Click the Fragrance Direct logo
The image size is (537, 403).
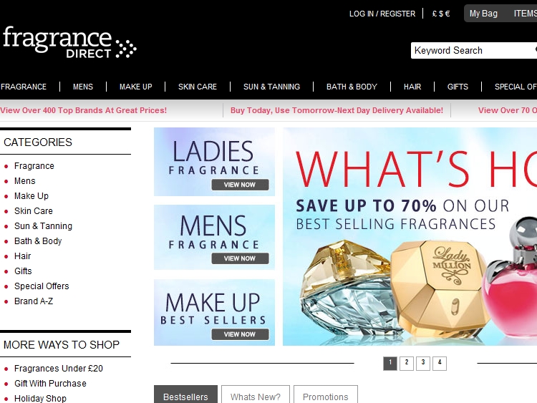tap(69, 42)
